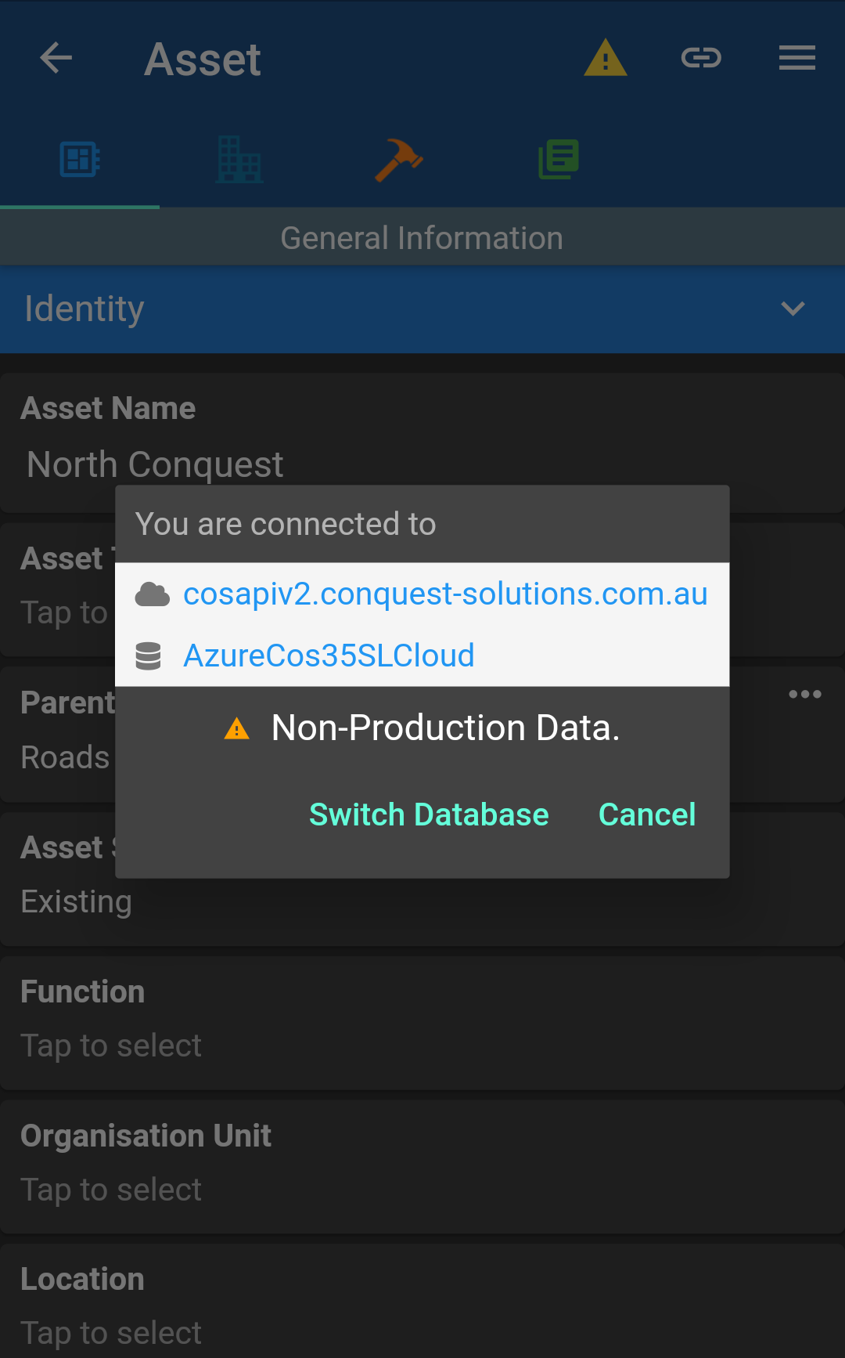Click the General Information heading

422,238
